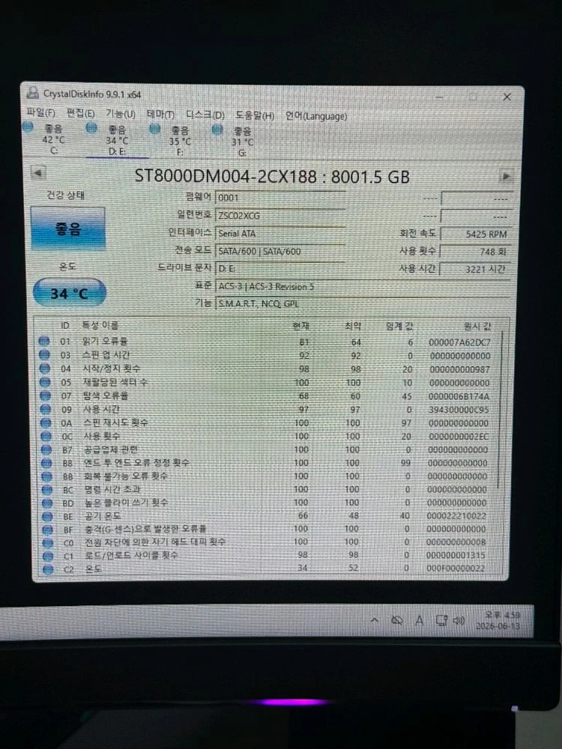Click the SMART attribute list vertical scrollbar

click(499, 410)
